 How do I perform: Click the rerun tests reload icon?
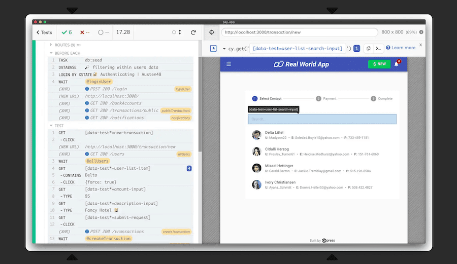(193, 32)
